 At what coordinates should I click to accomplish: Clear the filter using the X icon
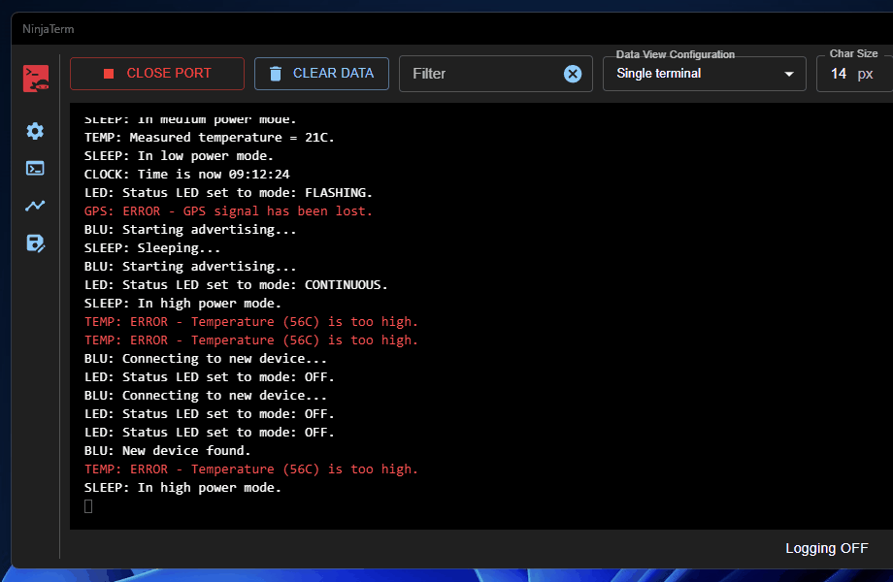(x=573, y=74)
